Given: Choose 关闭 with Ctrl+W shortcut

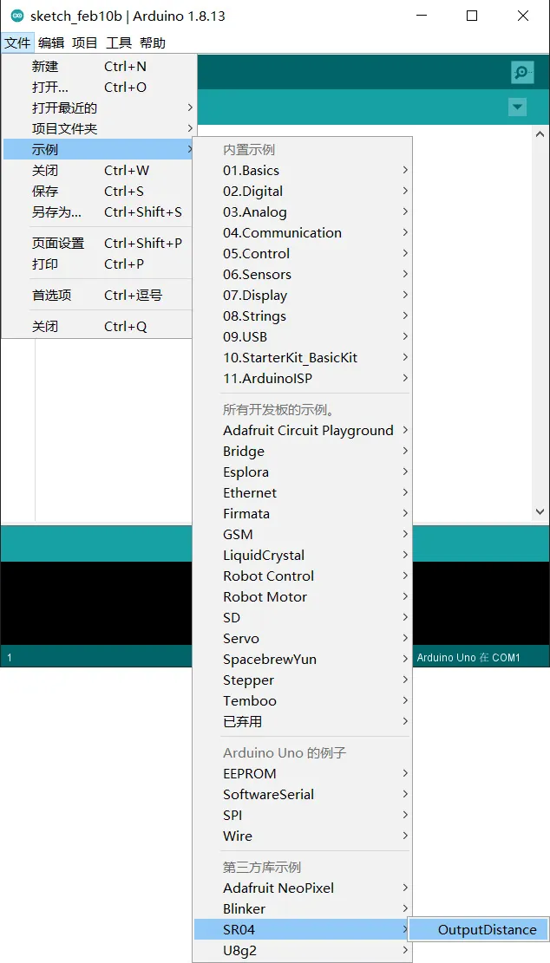Looking at the screenshot, I should point(100,170).
